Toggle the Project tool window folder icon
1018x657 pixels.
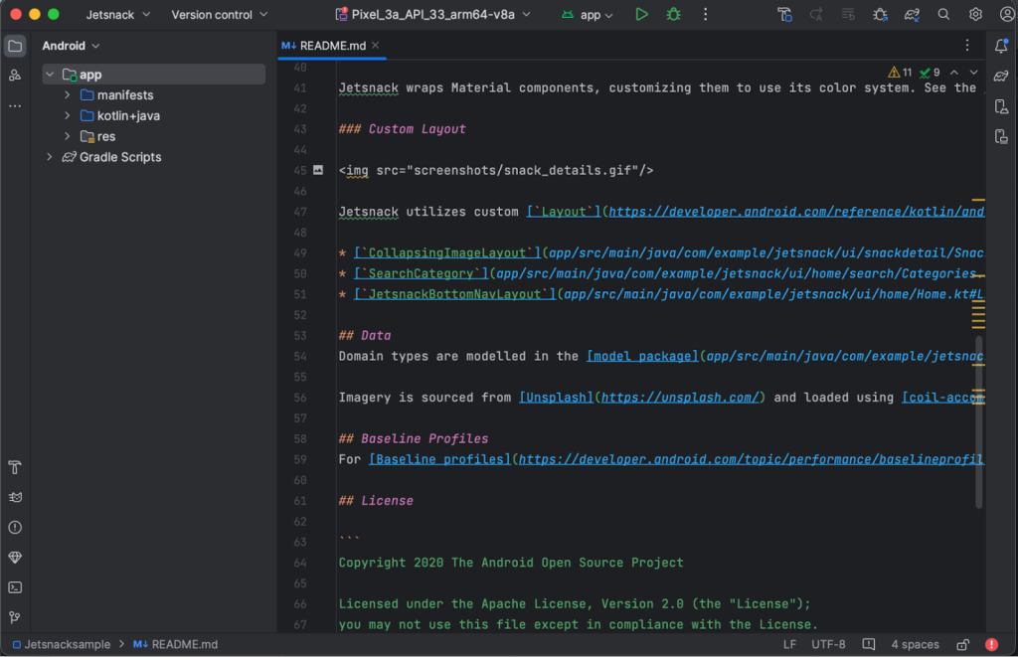pos(14,46)
